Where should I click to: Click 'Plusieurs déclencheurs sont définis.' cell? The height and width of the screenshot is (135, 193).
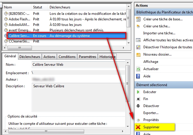77,30
